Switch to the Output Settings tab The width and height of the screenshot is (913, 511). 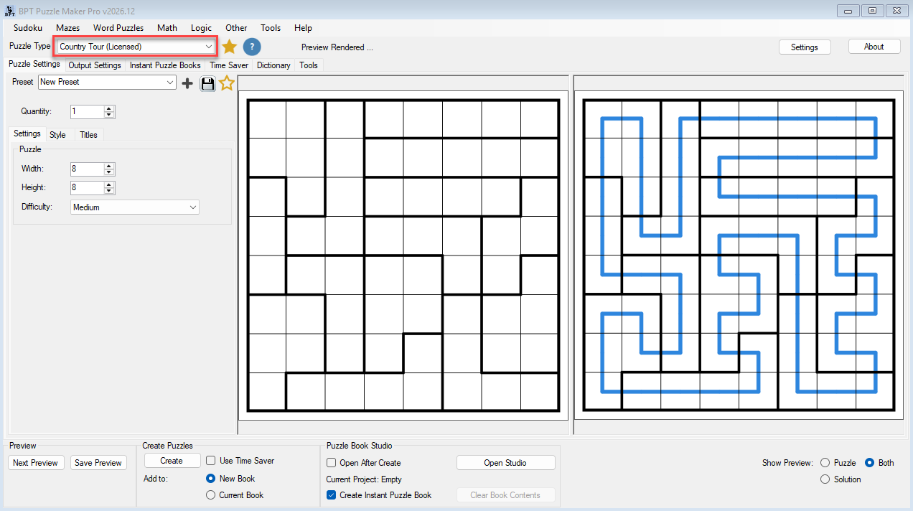95,65
